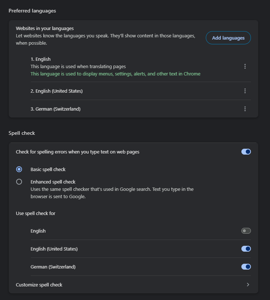Open the Customize spell check row
Viewport: 270px width, 300px height.
[134, 285]
